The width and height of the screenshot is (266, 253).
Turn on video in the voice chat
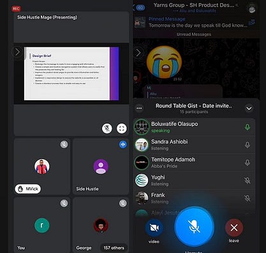(x=154, y=228)
